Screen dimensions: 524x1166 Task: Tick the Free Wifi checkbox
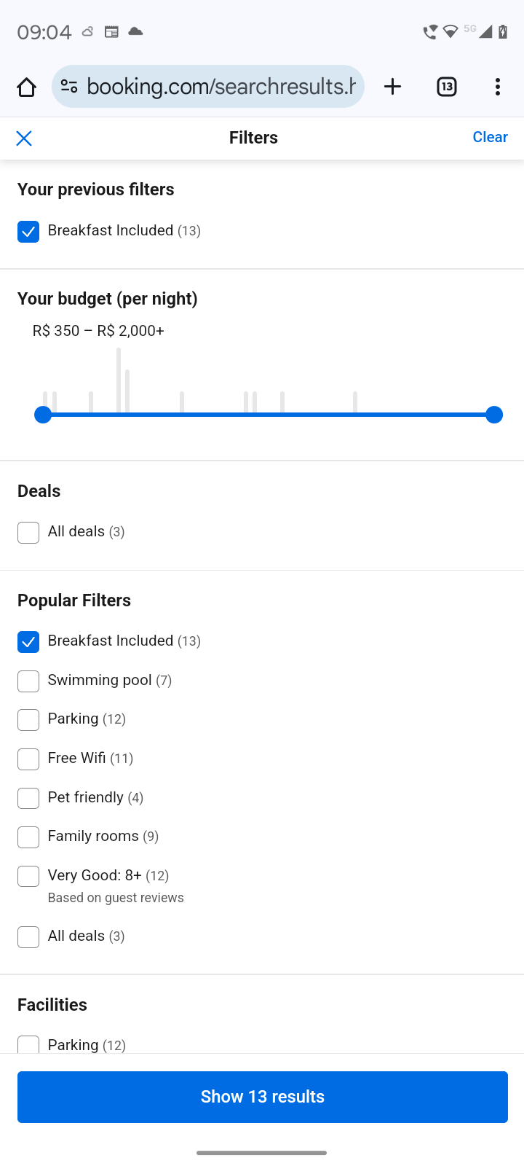point(28,759)
